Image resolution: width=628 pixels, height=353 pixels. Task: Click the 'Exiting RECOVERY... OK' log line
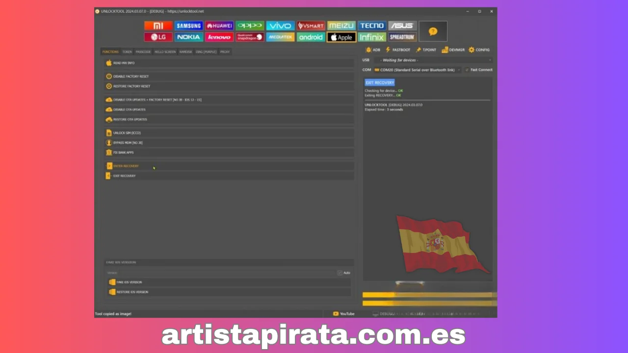[x=383, y=95]
